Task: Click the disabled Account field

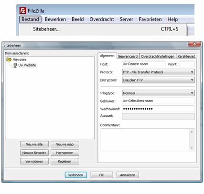Action: point(158,116)
